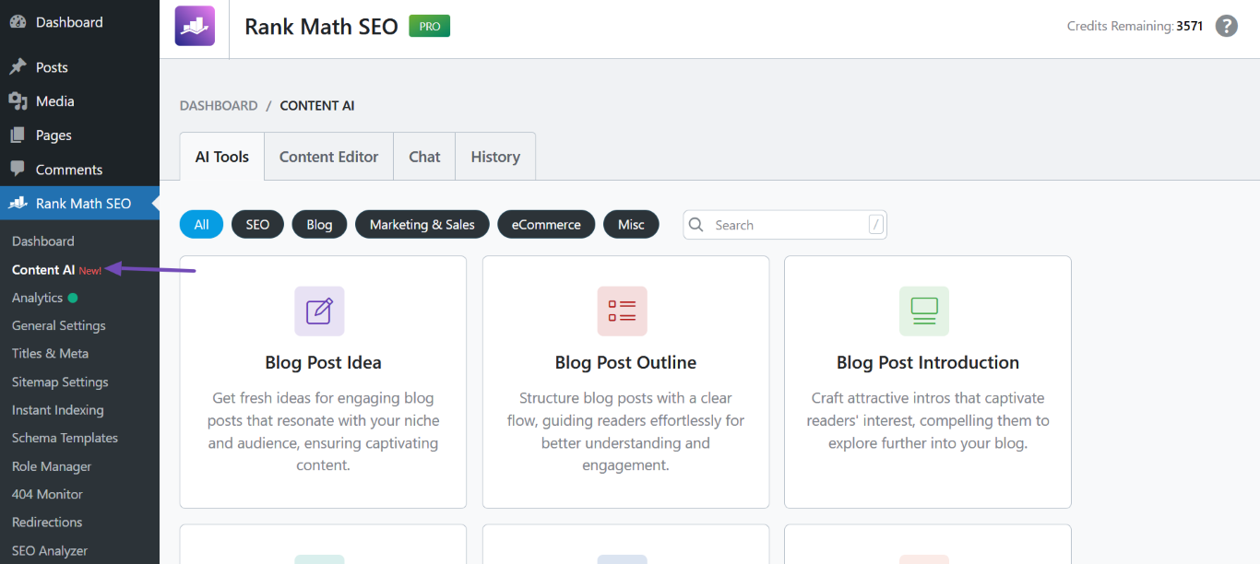Screen dimensions: 1260x564
Task: Open the History tab
Action: [495, 157]
